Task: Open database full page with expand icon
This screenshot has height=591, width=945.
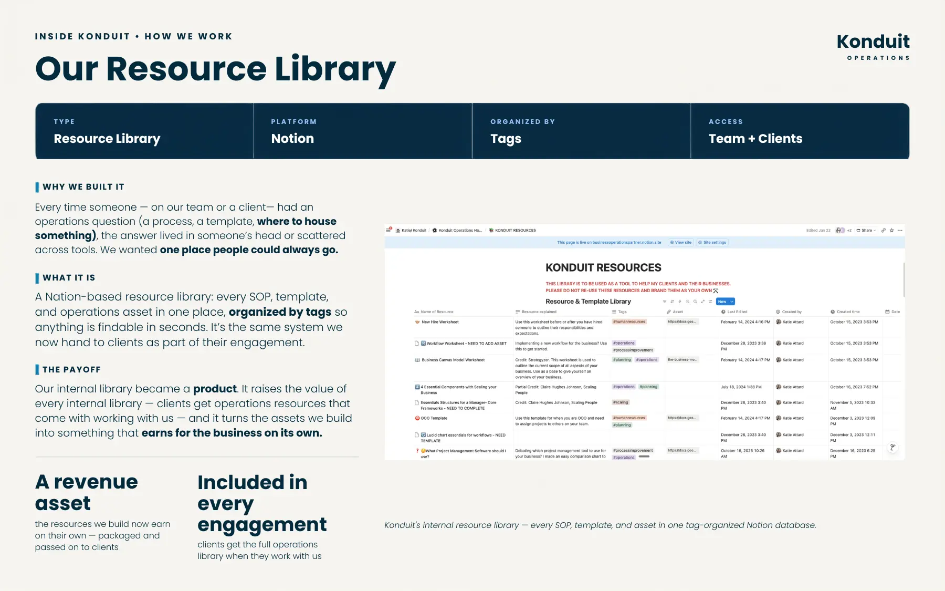Action: pos(702,302)
